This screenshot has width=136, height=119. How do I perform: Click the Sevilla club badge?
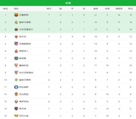tap(16, 65)
